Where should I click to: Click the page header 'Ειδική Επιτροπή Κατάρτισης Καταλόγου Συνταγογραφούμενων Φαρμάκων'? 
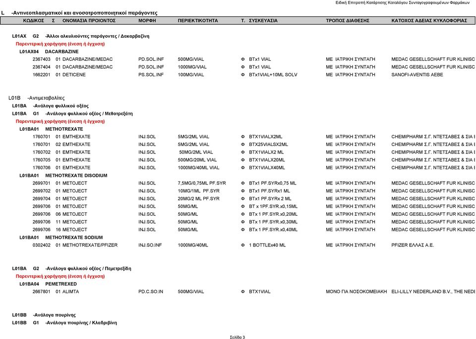pos(402,3)
